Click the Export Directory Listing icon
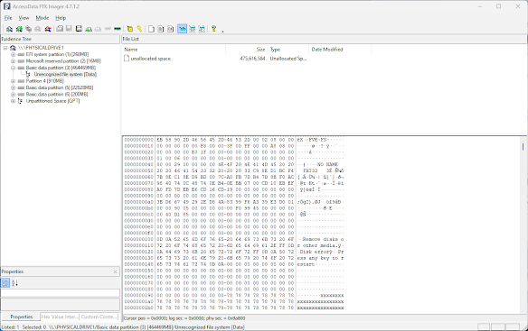The height and width of the screenshot is (331, 528). tap(170, 29)
